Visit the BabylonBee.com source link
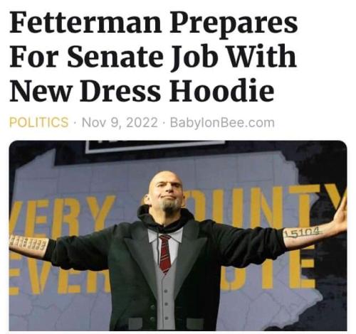The width and height of the screenshot is (356, 334). [x=222, y=123]
